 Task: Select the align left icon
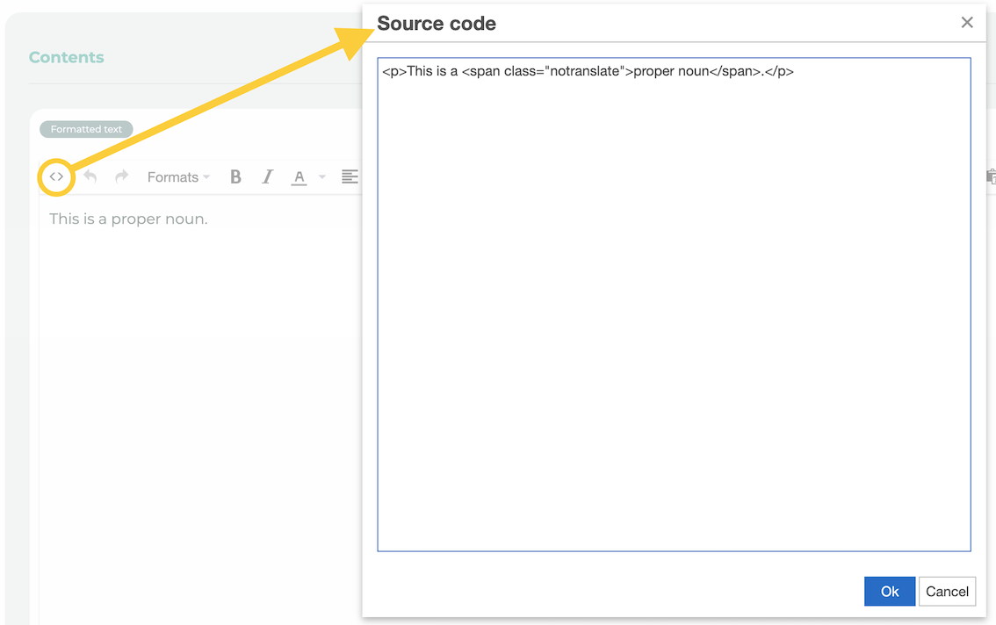pyautogui.click(x=350, y=177)
